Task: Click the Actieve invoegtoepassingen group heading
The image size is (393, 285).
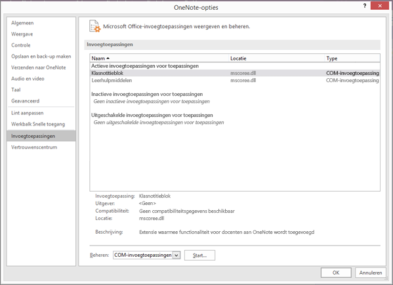Action: point(145,66)
